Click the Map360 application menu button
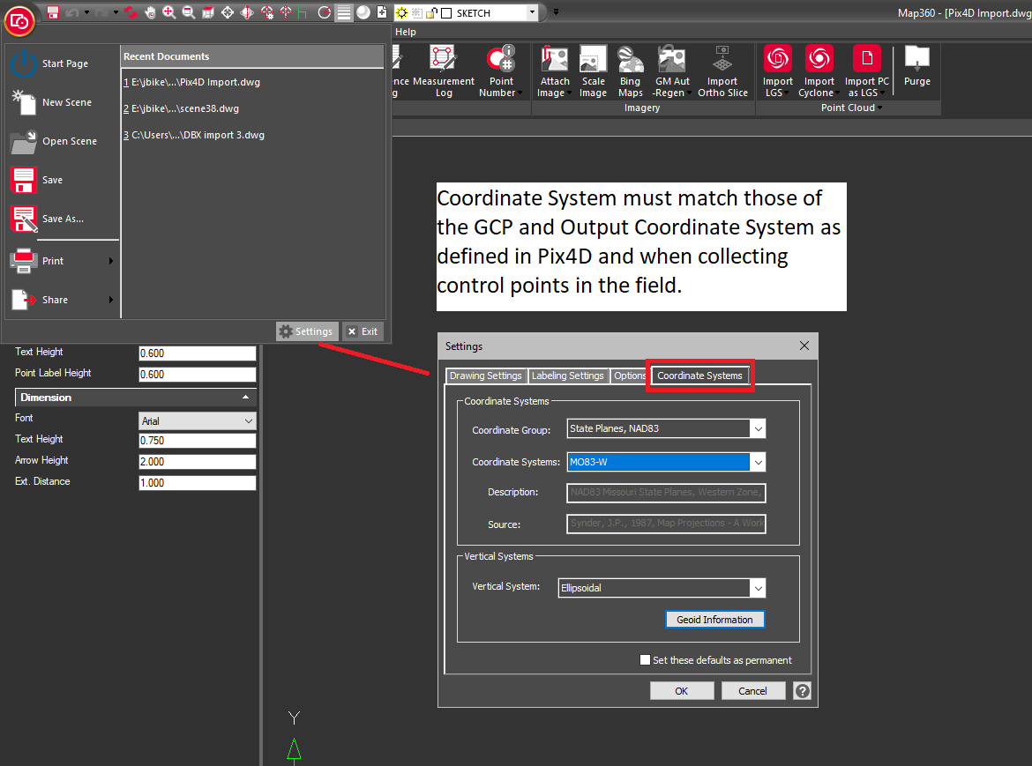The image size is (1032, 766). [19, 20]
